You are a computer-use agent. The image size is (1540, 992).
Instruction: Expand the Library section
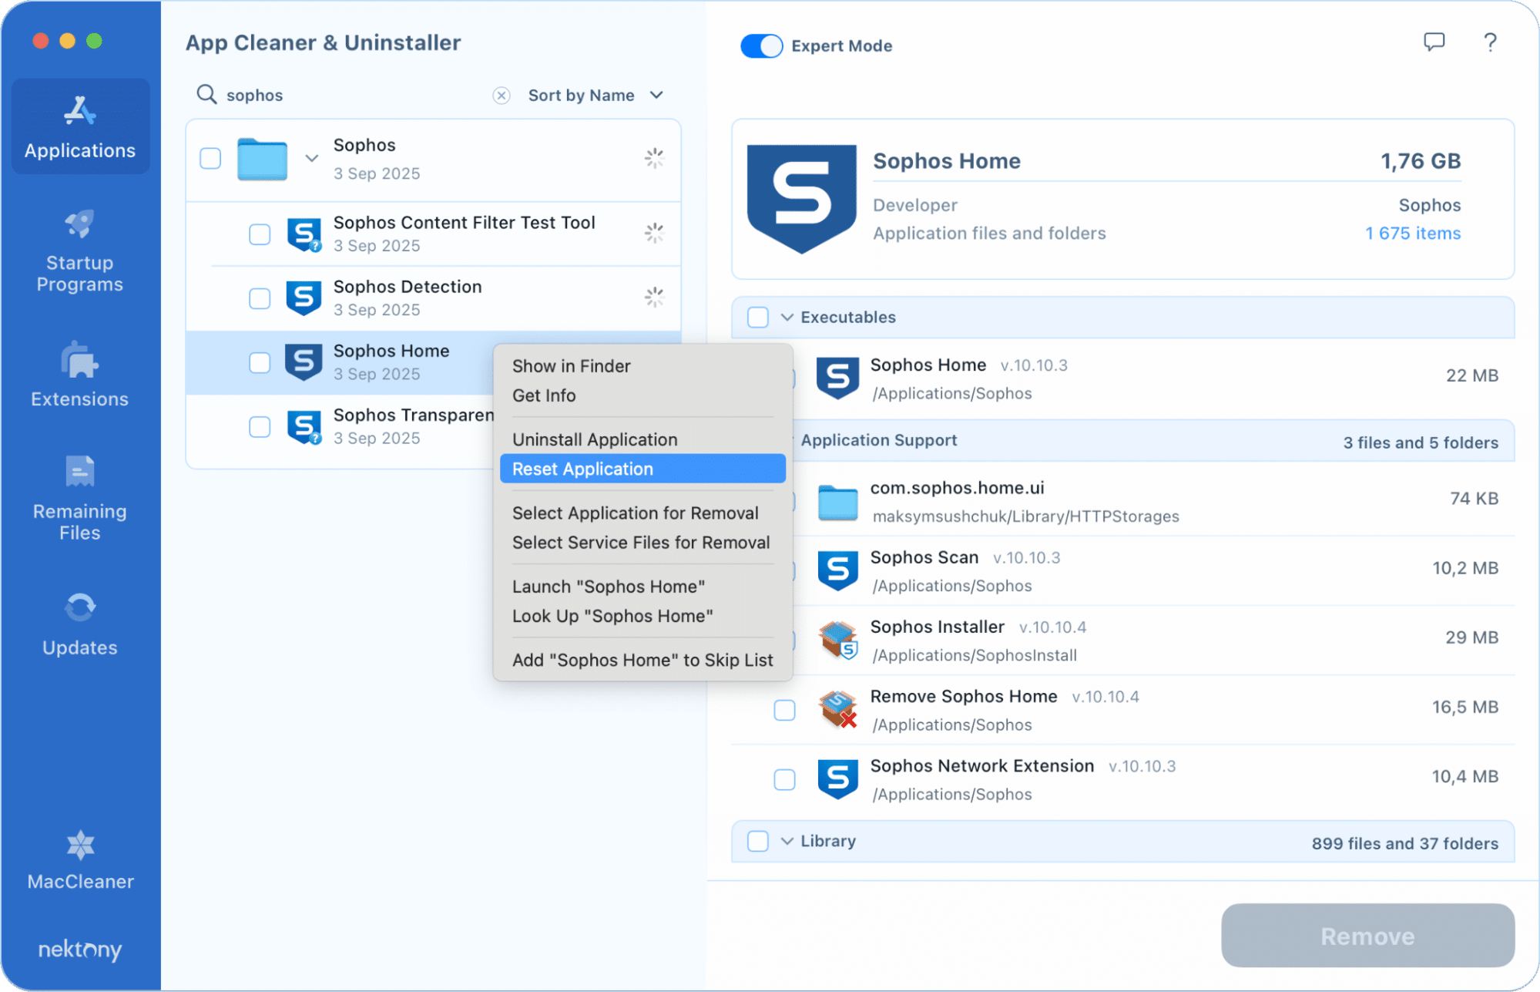787,841
